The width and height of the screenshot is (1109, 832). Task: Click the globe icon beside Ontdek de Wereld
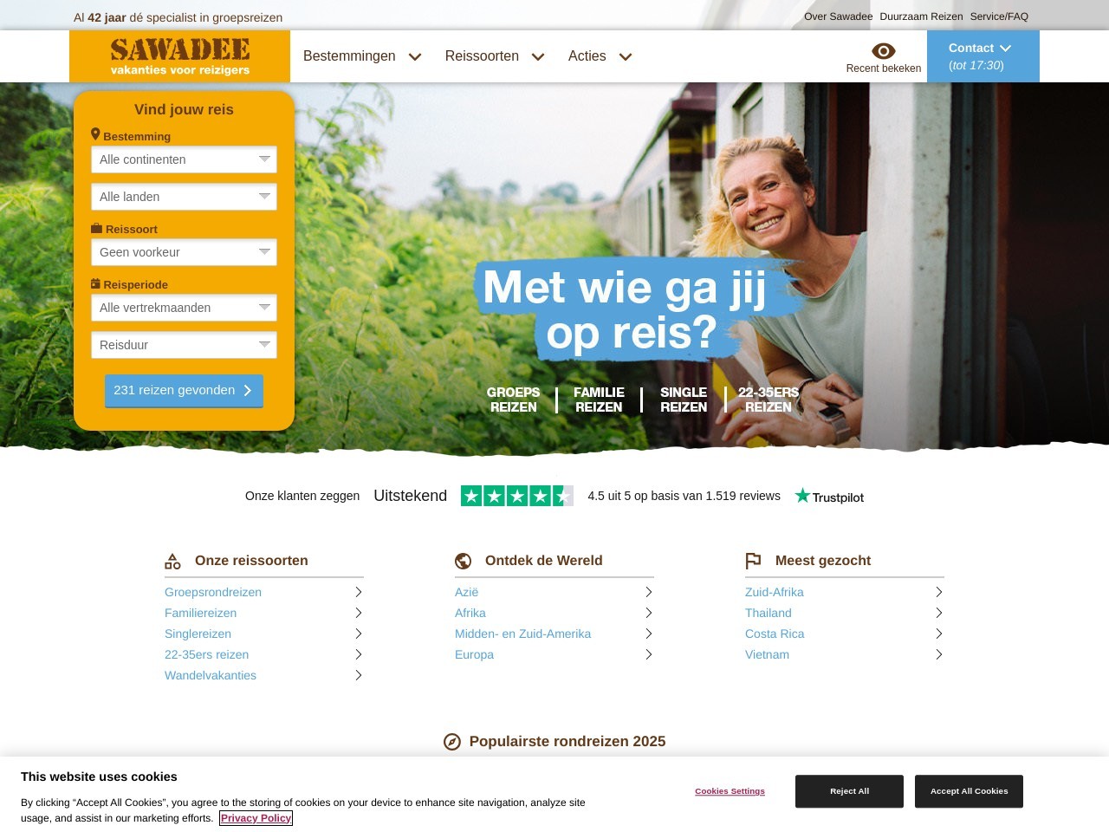pyautogui.click(x=464, y=562)
